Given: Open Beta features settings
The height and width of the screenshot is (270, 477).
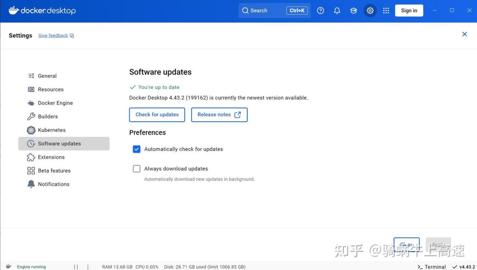Looking at the screenshot, I should pyautogui.click(x=54, y=171).
